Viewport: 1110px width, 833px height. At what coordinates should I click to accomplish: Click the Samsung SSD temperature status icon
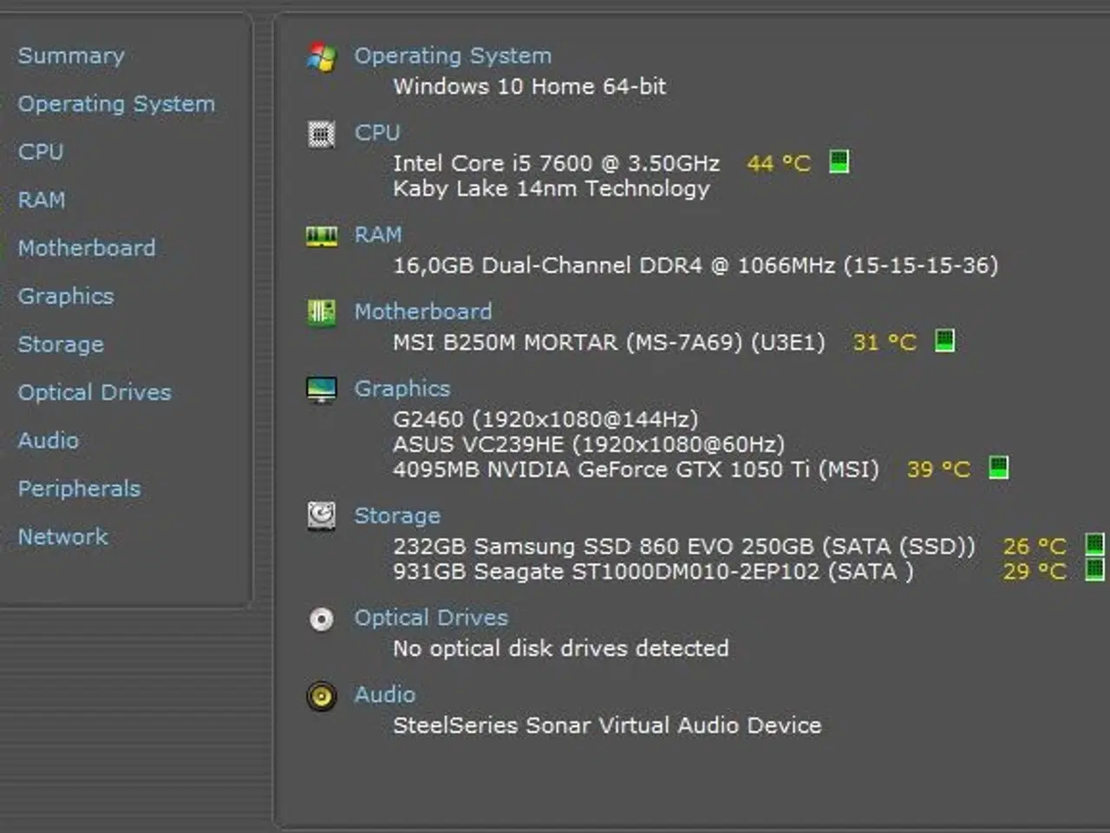[x=1095, y=545]
